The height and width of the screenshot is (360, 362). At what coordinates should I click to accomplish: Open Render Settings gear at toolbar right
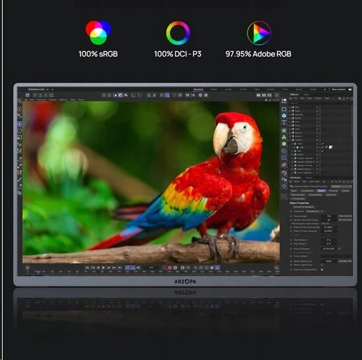tap(277, 95)
